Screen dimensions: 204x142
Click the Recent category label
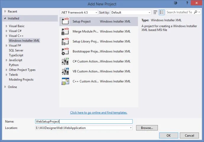click(x=12, y=11)
